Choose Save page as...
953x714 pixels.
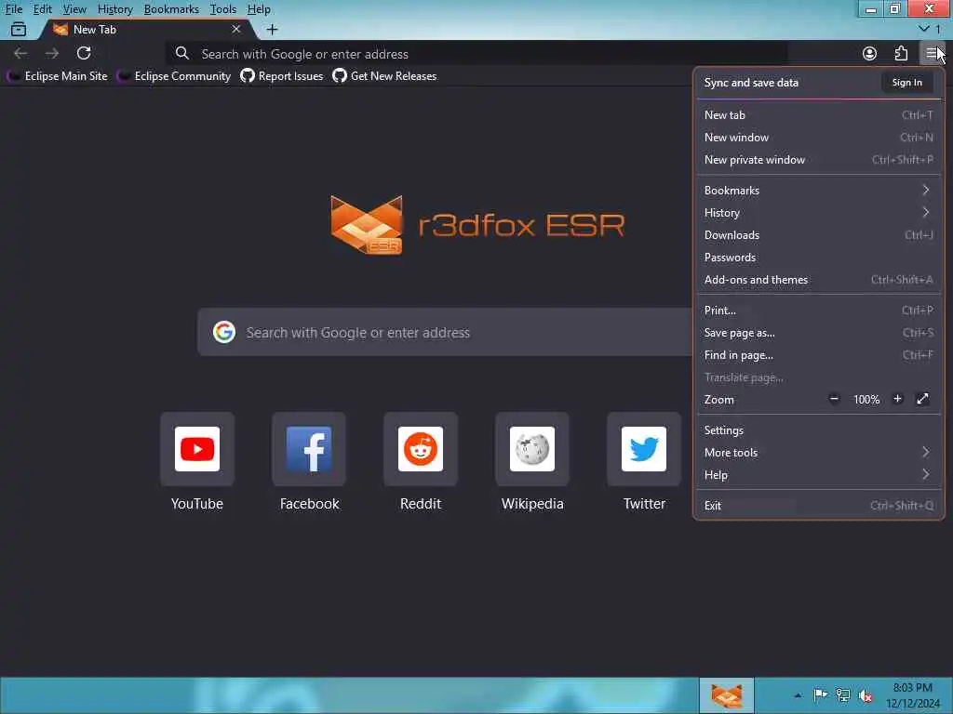pos(818,334)
